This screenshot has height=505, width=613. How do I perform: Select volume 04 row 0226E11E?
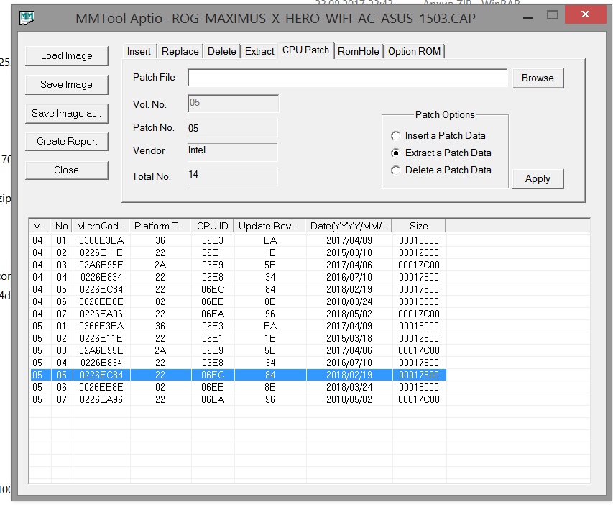[238, 252]
